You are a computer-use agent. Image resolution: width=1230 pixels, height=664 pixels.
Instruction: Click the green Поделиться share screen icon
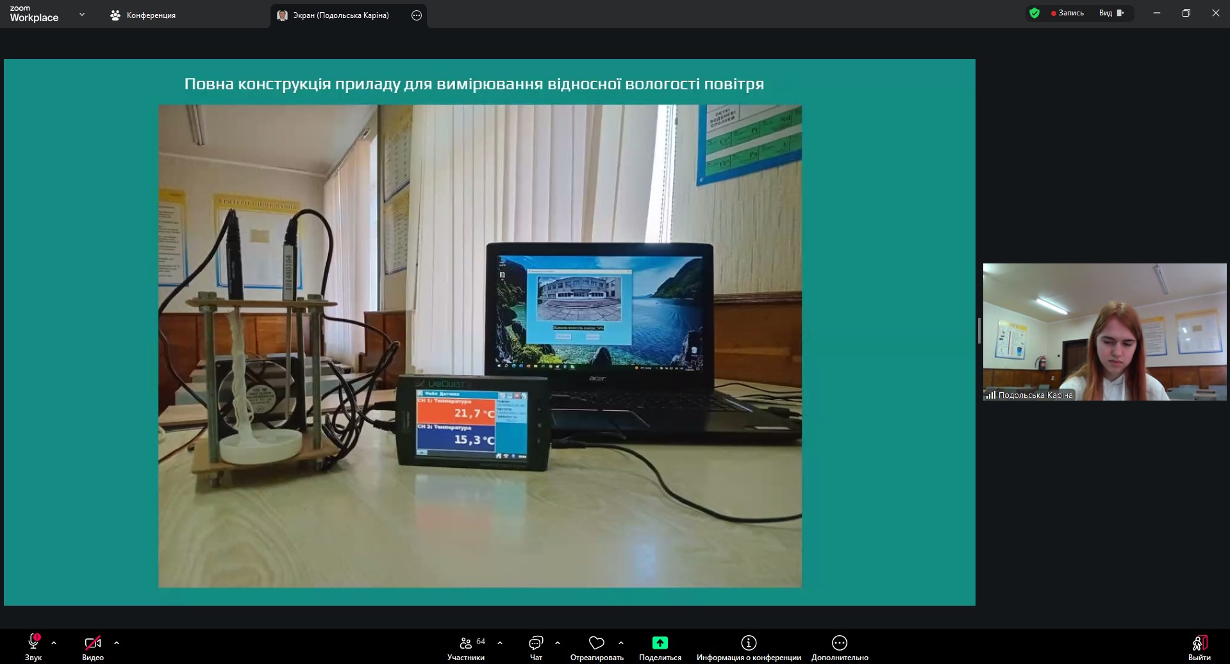pos(660,643)
